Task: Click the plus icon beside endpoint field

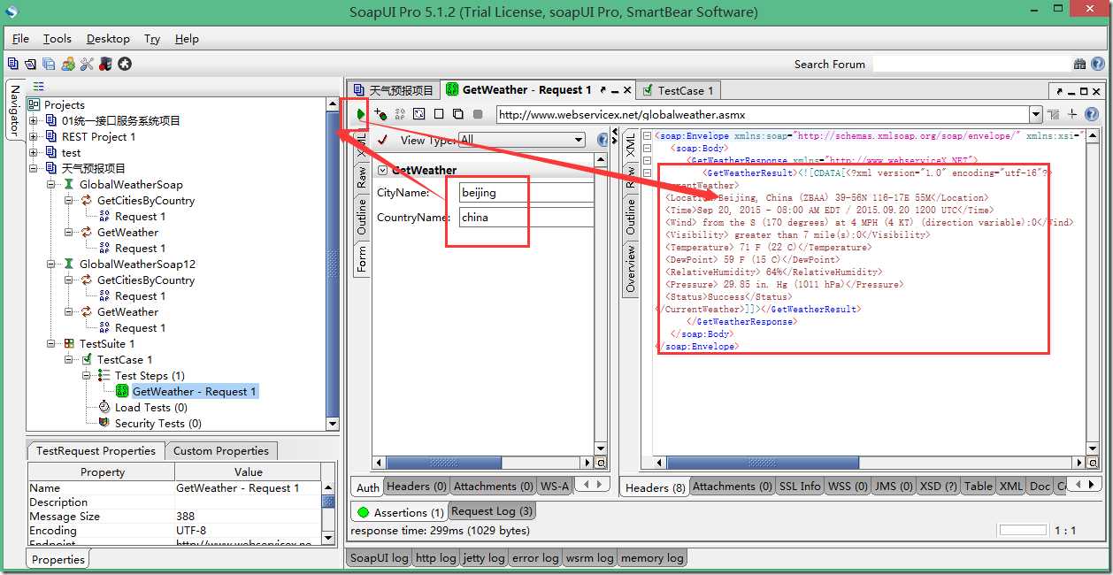Action: pyautogui.click(x=1072, y=114)
